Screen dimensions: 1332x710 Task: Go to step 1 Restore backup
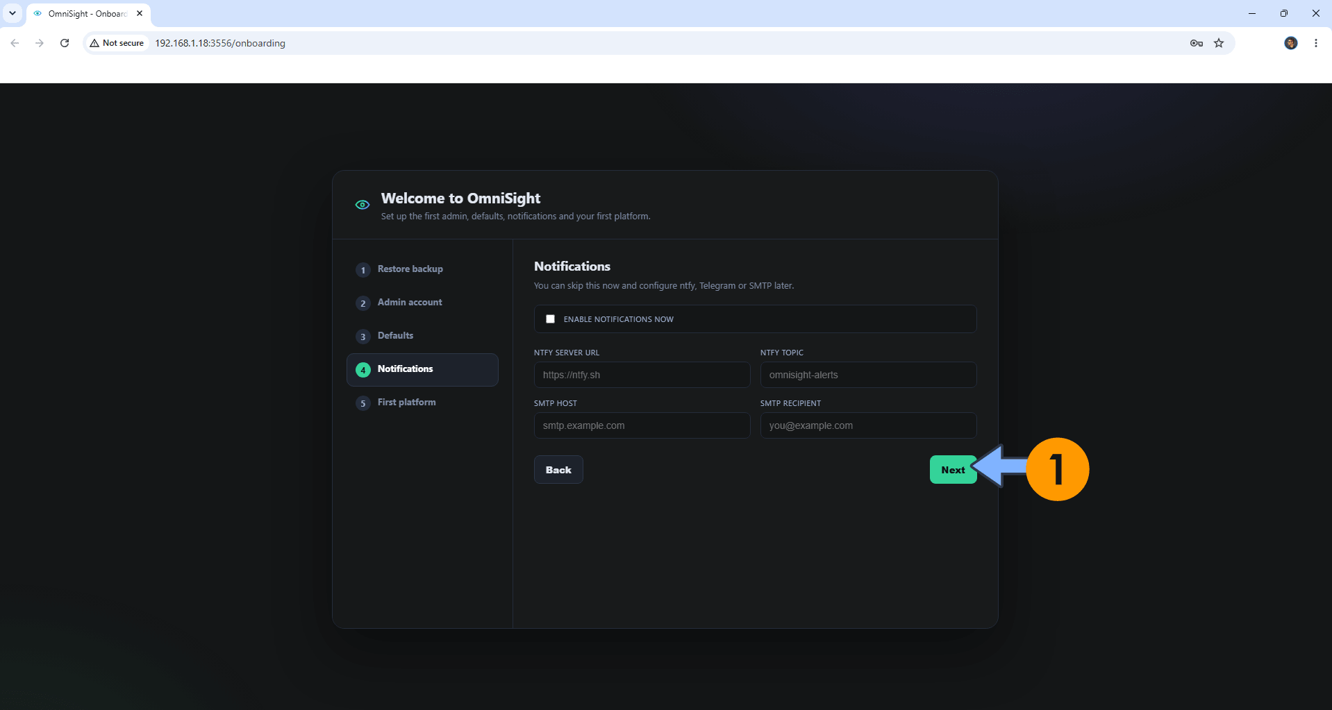422,269
